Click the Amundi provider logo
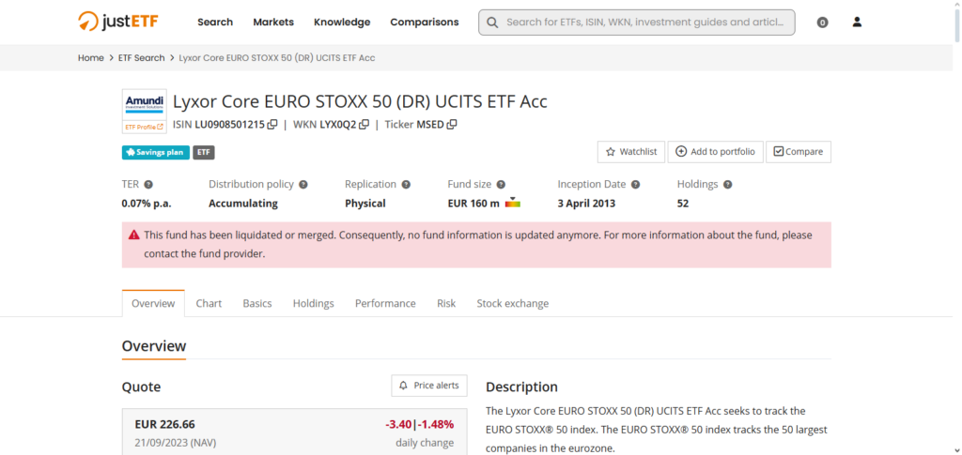962x455 pixels. pyautogui.click(x=144, y=105)
